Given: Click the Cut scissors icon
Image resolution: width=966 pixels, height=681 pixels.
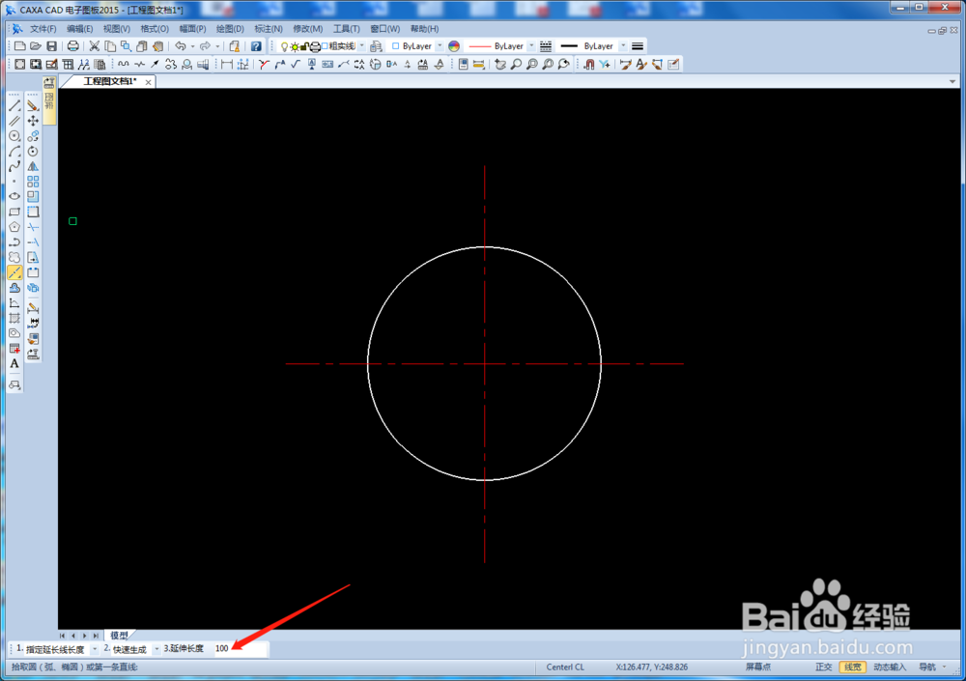Looking at the screenshot, I should [x=94, y=46].
